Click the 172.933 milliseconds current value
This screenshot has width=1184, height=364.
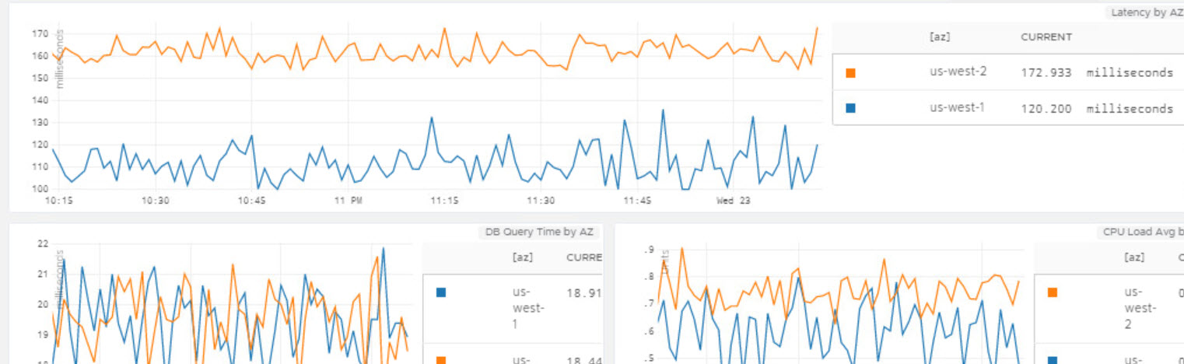(1096, 72)
